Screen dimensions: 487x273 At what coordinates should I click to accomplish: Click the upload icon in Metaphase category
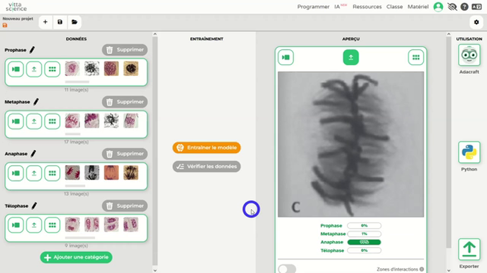coord(34,121)
